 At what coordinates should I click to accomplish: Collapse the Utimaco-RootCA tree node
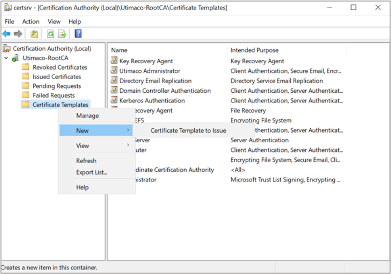tap(6, 58)
